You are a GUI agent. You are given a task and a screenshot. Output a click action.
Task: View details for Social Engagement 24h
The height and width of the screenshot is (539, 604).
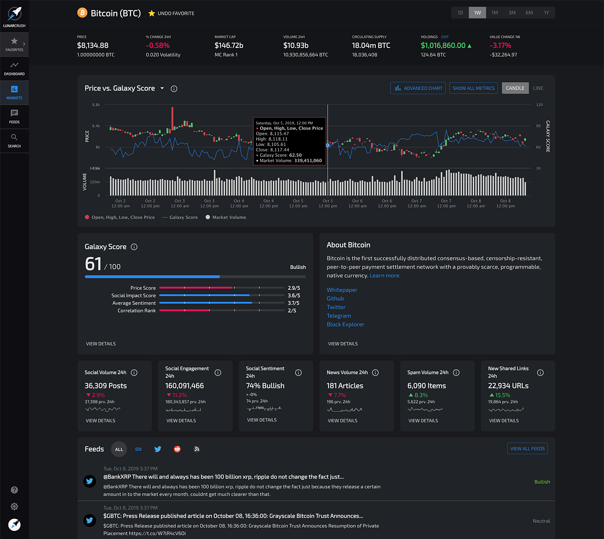coord(181,421)
